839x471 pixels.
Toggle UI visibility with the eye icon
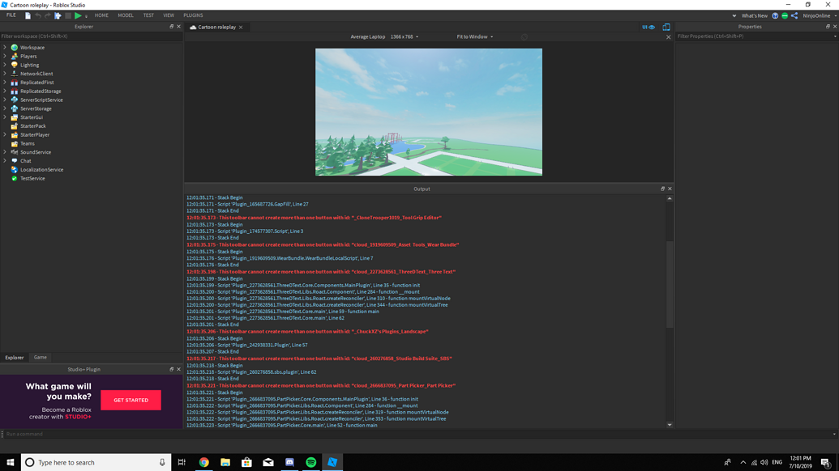coord(650,27)
